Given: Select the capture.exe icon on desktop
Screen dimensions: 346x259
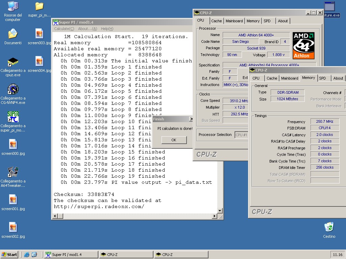Looking at the screenshot, I should (329, 7).
